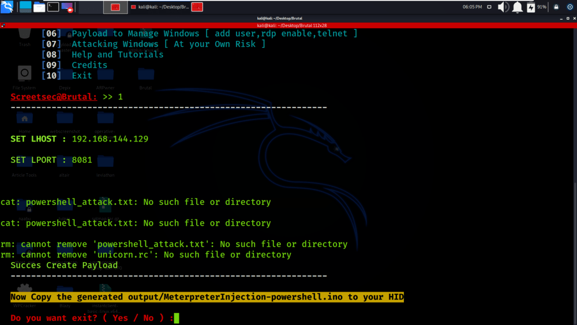This screenshot has height=325, width=577.
Task: Lock the screen with padlock icon
Action: pos(556,6)
